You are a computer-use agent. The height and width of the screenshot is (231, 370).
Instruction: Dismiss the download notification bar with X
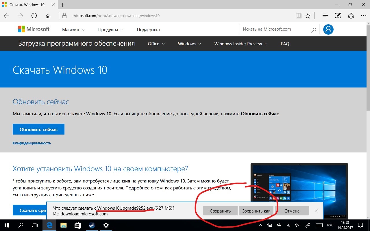coord(316,211)
